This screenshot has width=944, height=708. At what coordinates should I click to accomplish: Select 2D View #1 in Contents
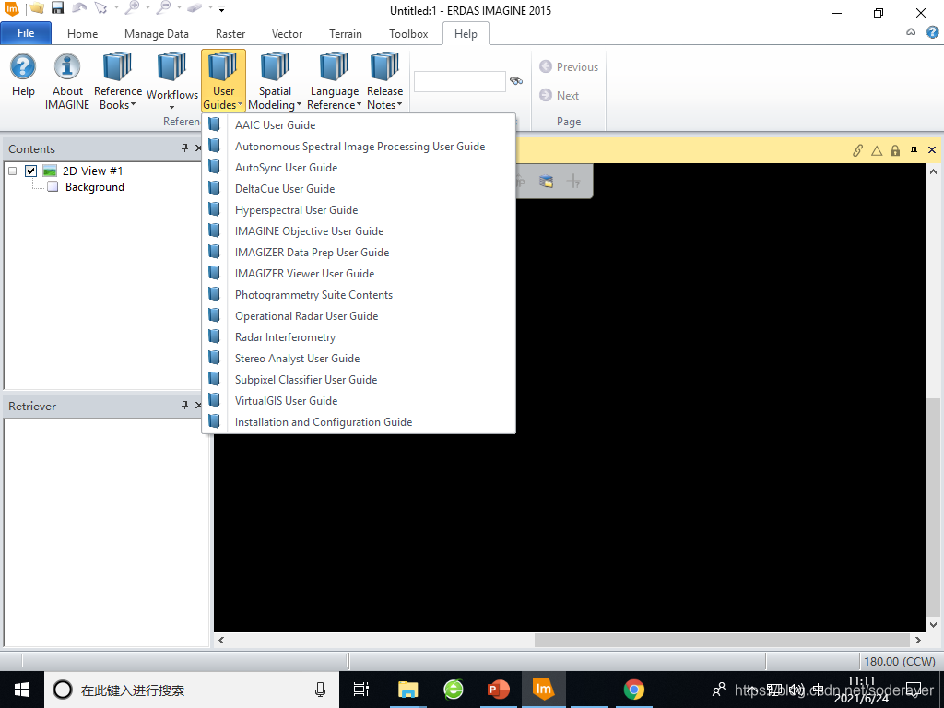click(92, 171)
